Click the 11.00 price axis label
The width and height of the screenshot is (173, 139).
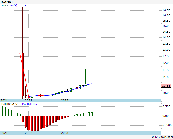pyautogui.click(x=166, y=77)
